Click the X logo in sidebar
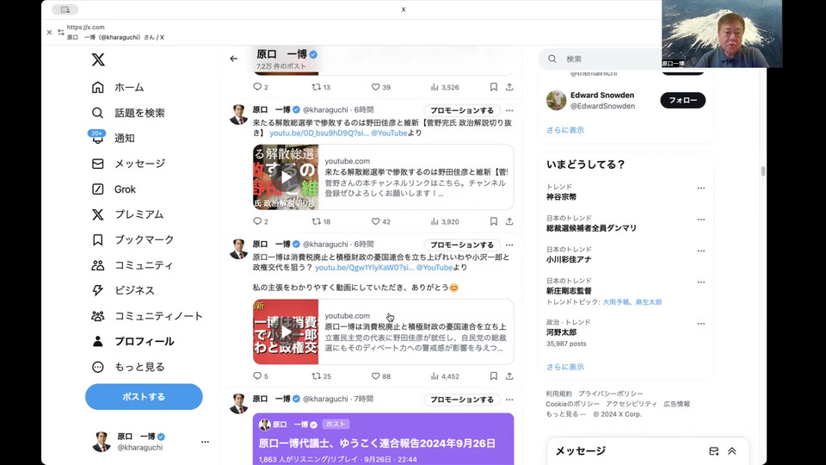This screenshot has width=826, height=465. coord(98,59)
